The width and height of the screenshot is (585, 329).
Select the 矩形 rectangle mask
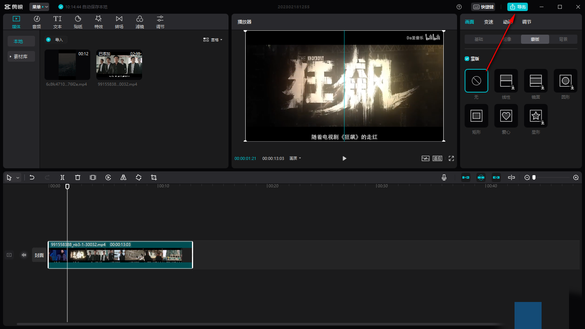point(476,116)
